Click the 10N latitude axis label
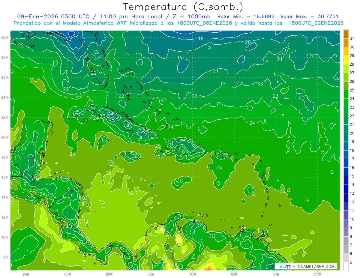 [x=5, y=237]
